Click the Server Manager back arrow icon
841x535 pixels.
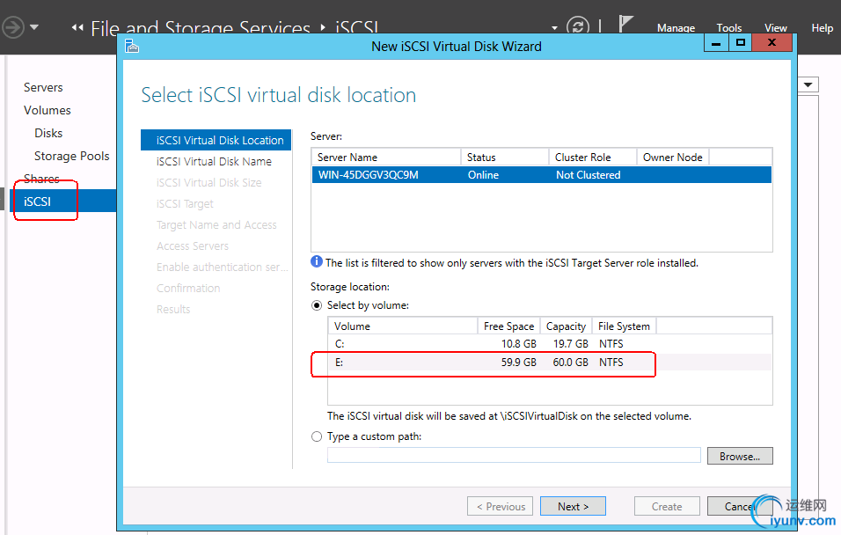coord(12,27)
